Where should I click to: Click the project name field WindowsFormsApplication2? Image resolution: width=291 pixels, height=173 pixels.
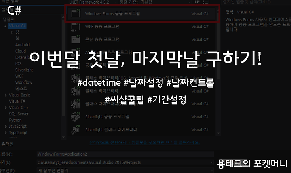pyautogui.click(x=125, y=154)
